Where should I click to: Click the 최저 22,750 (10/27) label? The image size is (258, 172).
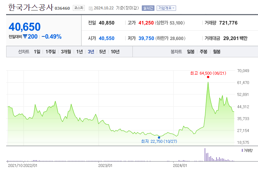pyautogui.click(x=159, y=141)
